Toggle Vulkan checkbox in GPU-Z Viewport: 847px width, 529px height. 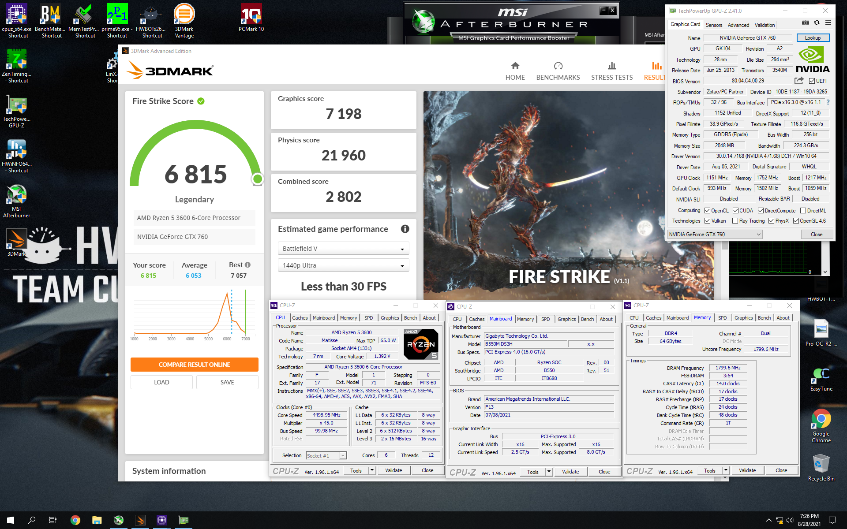[x=707, y=221]
